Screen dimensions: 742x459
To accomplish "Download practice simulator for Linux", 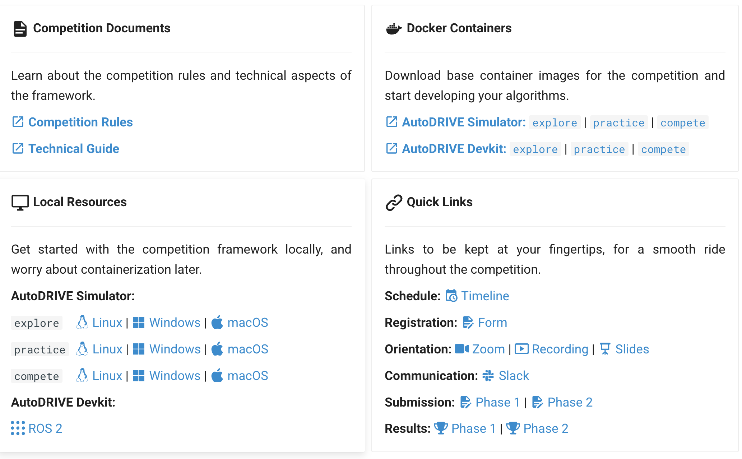I will point(107,349).
